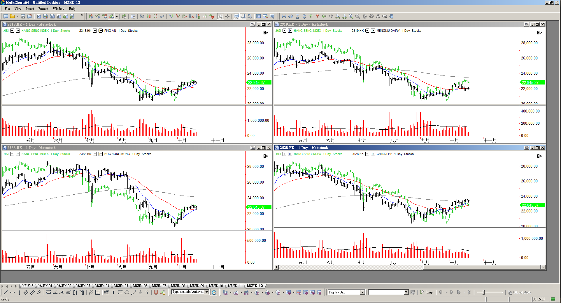Pick the ellipse drawing tool

coord(127,292)
